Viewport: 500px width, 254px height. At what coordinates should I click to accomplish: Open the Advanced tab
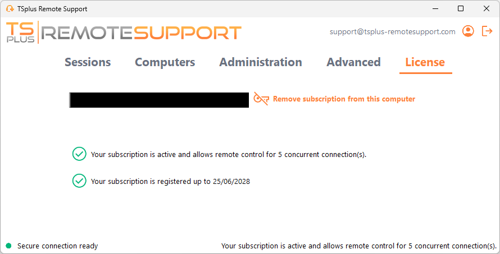(353, 62)
